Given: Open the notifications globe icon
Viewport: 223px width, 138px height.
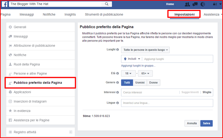Looking at the screenshot, I should click(203, 4).
